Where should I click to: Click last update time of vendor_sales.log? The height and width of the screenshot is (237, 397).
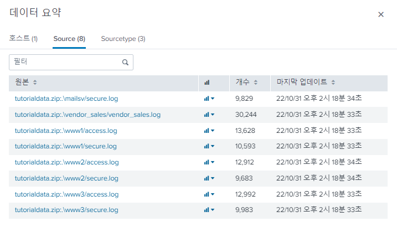pos(319,115)
